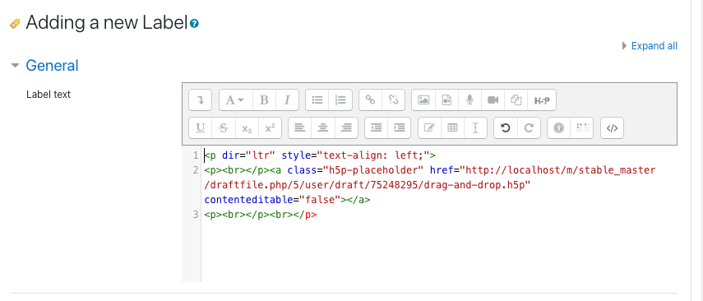Insert an ordered numbered list
Image resolution: width=703 pixels, height=301 pixels.
point(340,100)
